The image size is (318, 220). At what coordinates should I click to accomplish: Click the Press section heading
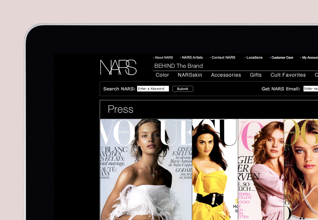click(x=120, y=109)
